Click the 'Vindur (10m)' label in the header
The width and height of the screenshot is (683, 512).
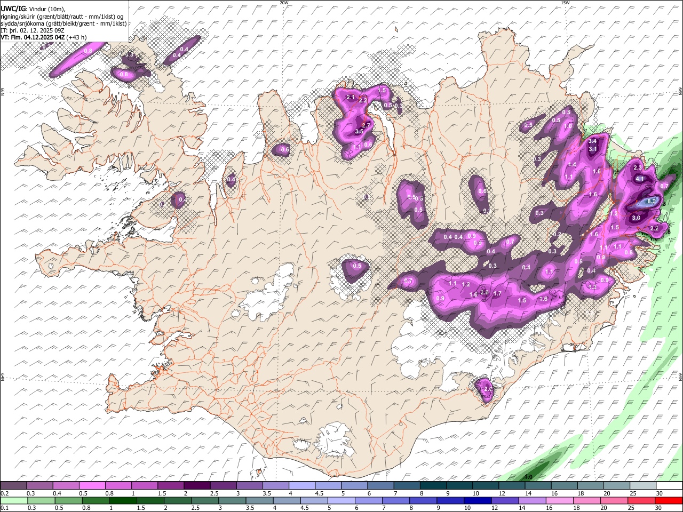tap(46, 9)
